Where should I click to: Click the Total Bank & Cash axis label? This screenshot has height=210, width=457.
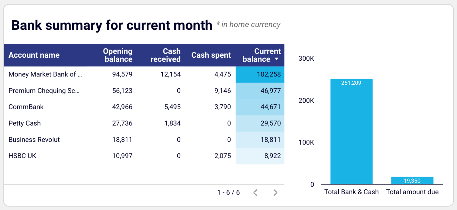[351, 192]
